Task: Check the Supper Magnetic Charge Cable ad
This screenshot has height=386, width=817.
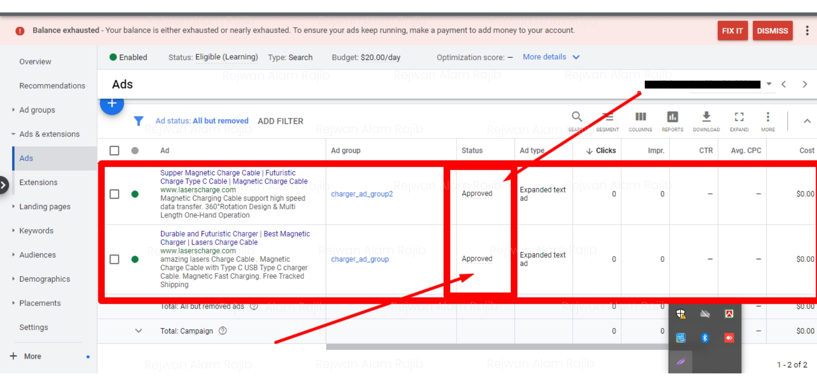Action: (114, 194)
